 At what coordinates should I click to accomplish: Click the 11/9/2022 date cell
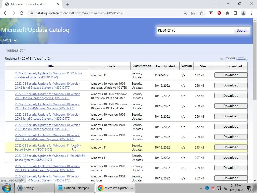[161, 75]
